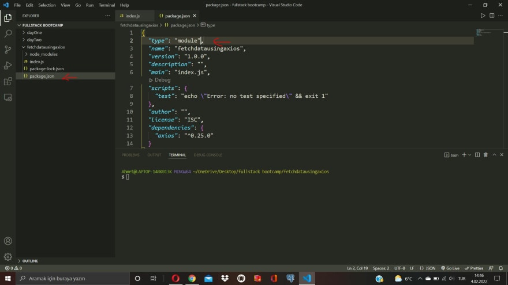508x285 pixels.
Task: Click the Run file play icon
Action: [x=483, y=16]
